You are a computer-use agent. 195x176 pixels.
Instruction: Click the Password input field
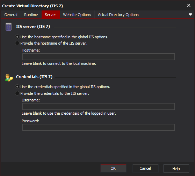pos(99,127)
